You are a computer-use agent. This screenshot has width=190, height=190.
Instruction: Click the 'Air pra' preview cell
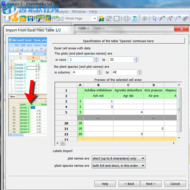[153, 96]
